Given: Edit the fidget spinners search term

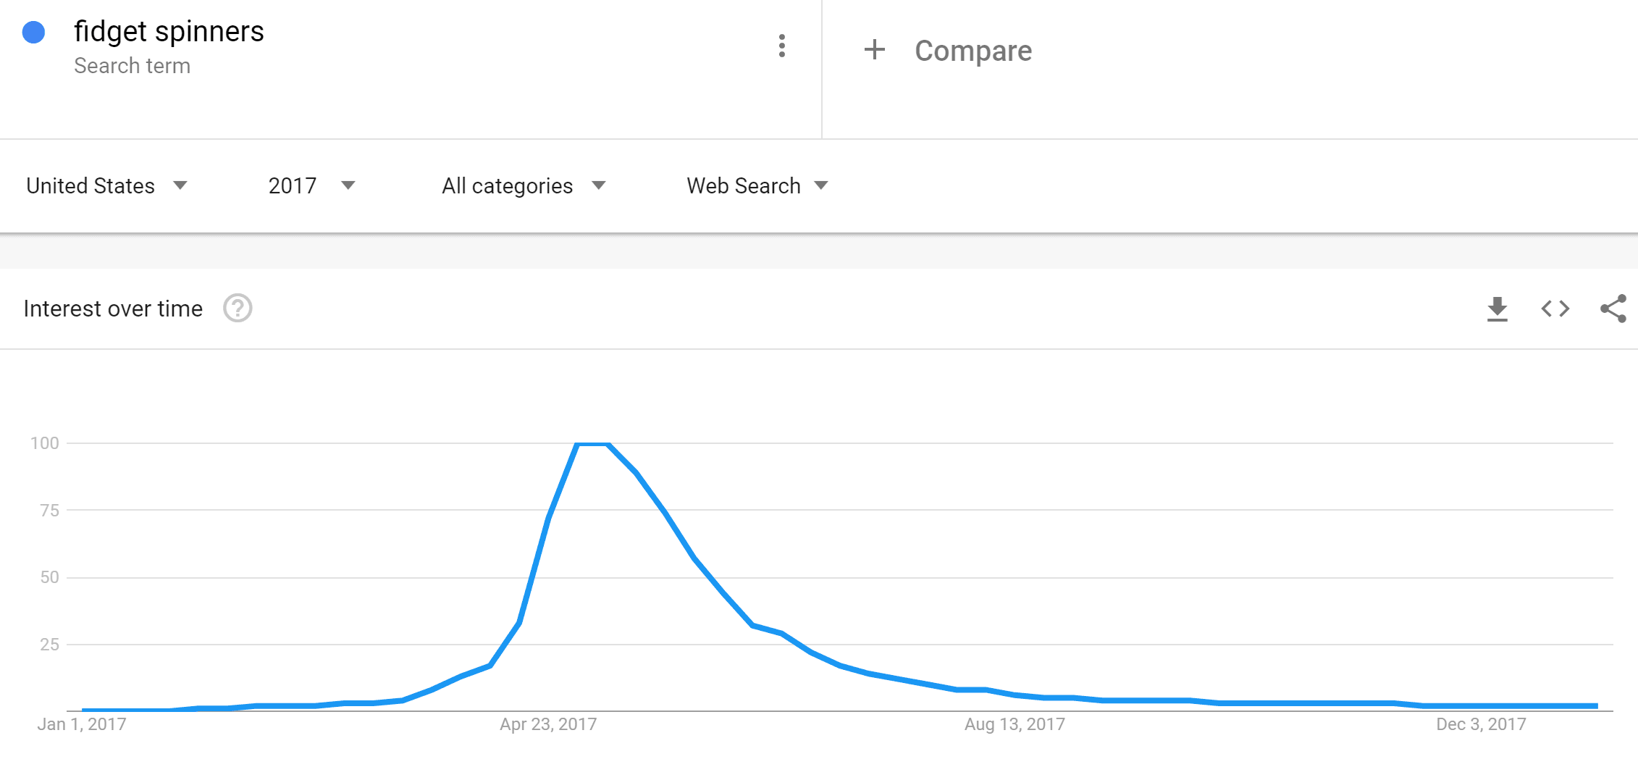Looking at the screenshot, I should click(169, 32).
